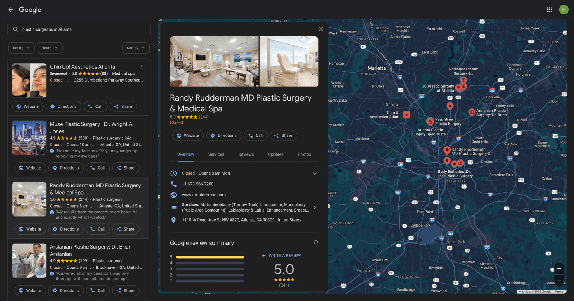Open the account avatar labeled H
The image size is (574, 301).
tap(564, 10)
